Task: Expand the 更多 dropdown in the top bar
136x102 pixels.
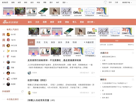Action: (65, 3)
